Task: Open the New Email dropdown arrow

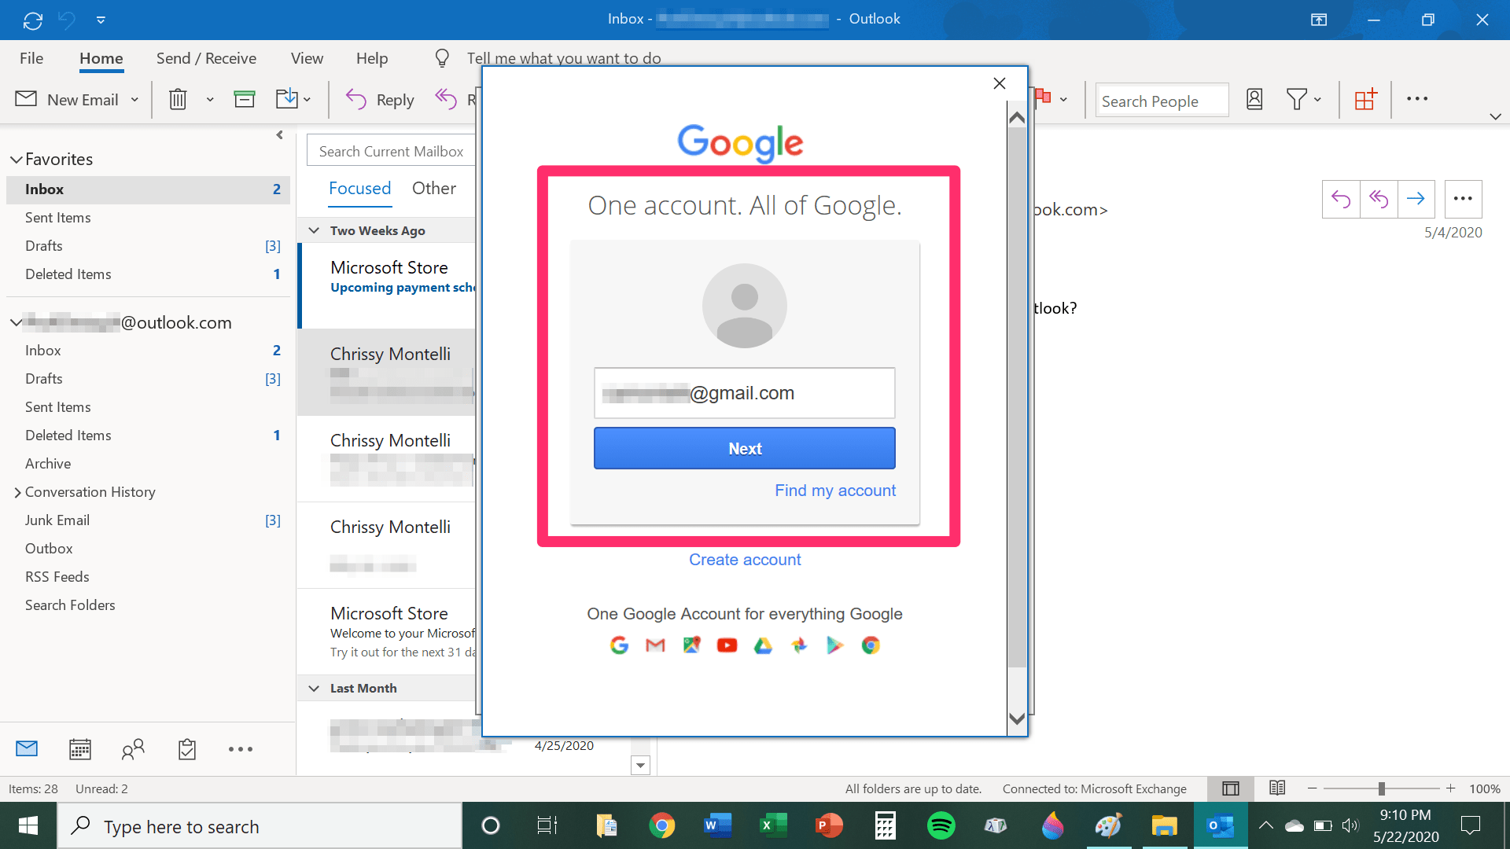Action: pyautogui.click(x=134, y=100)
